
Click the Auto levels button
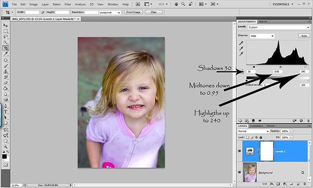pyautogui.click(x=304, y=36)
